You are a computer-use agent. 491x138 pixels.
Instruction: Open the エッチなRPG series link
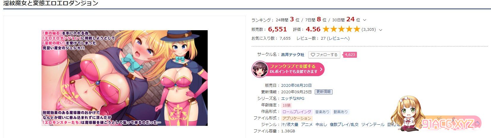tap(293, 98)
